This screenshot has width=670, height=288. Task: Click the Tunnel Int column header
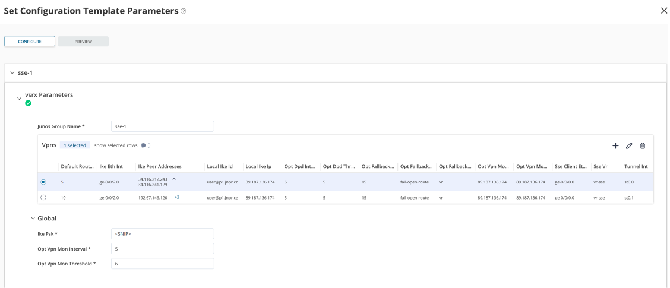[635, 166]
